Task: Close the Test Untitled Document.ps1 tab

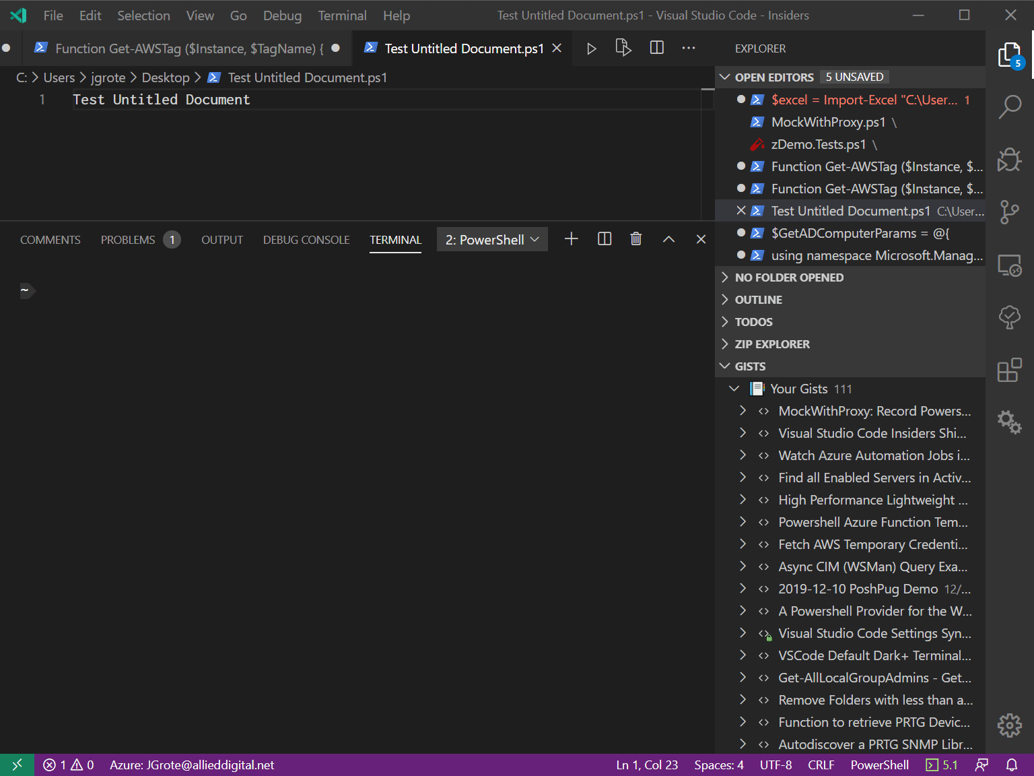Action: (x=557, y=48)
